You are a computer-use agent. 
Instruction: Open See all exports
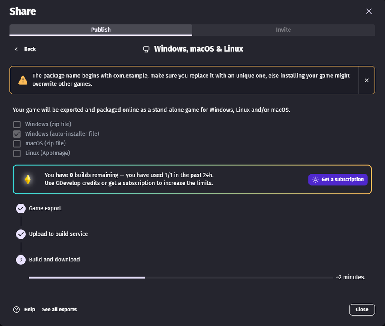point(59,310)
